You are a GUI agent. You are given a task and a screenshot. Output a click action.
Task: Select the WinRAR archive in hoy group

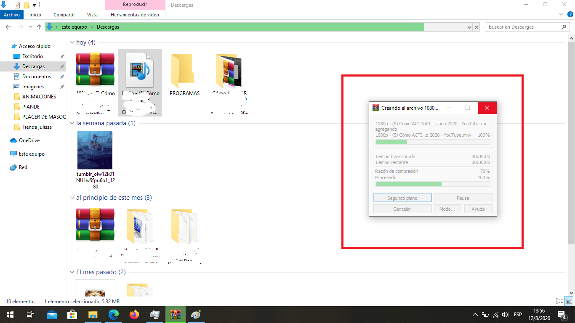pos(95,69)
